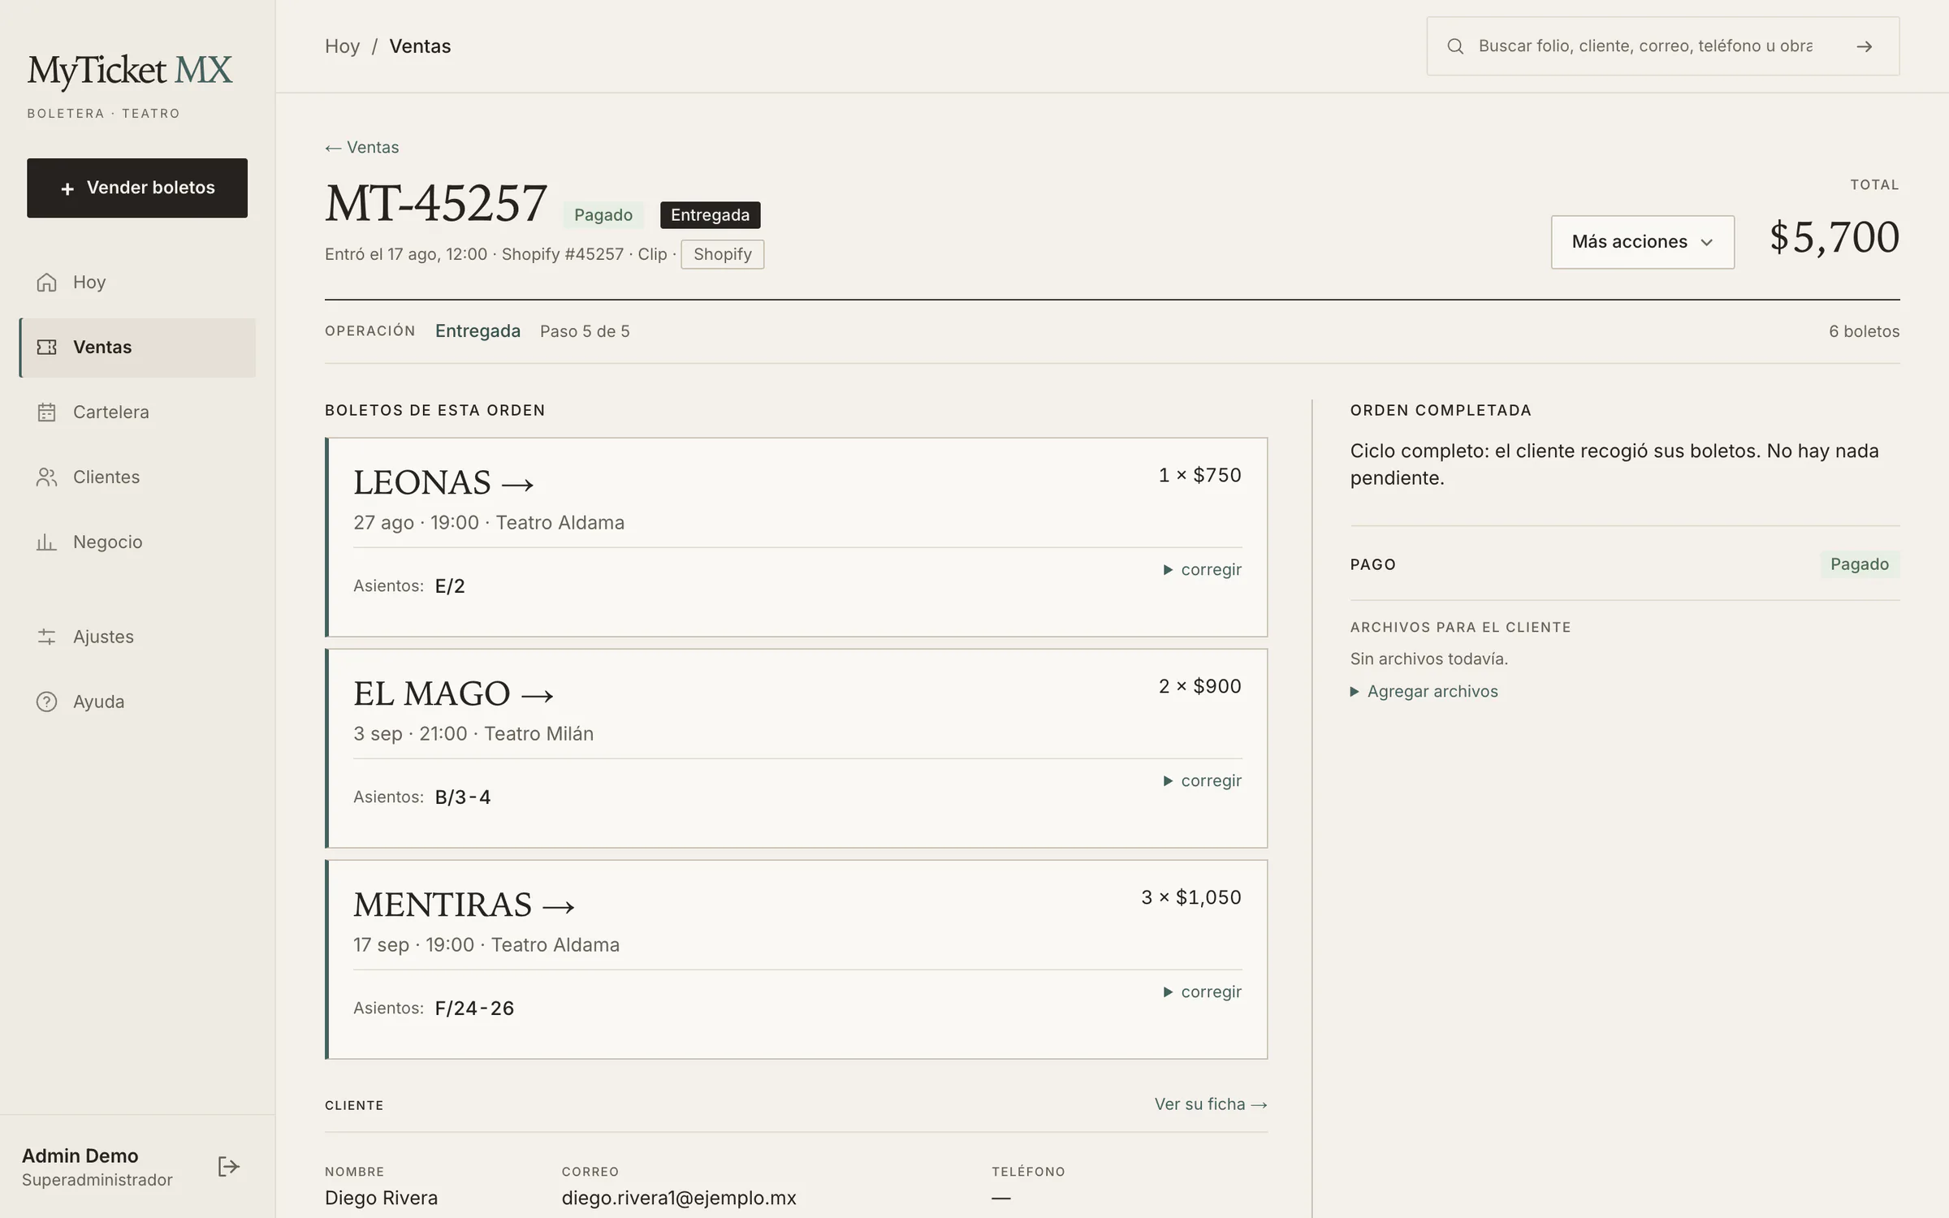Go back via the ← Ventas link
1949x1218 pixels.
362,147
